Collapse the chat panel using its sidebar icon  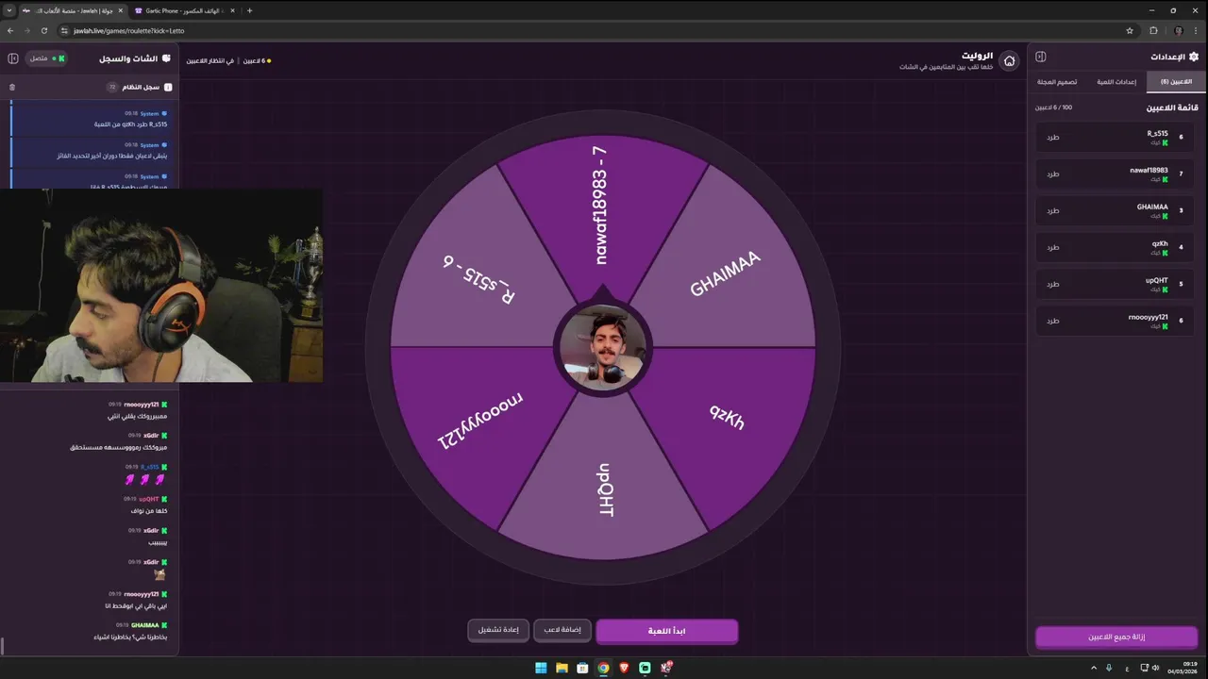click(x=13, y=58)
